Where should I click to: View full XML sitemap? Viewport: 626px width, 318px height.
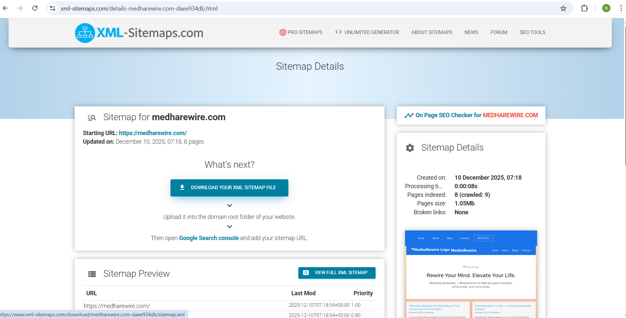coord(337,273)
